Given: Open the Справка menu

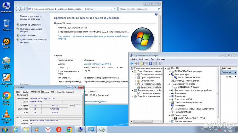Looking at the screenshot, I should pyautogui.click(x=161, y=59).
